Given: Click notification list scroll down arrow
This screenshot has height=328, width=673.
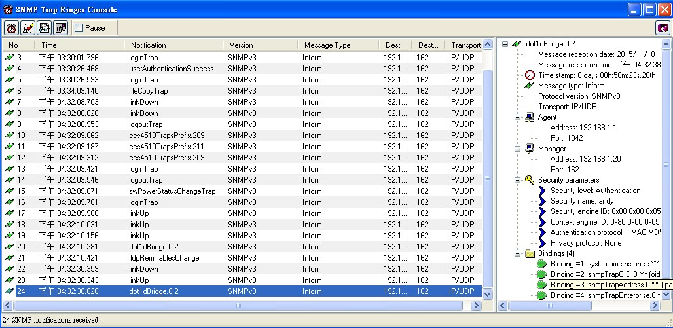Looking at the screenshot, I should point(487,295).
